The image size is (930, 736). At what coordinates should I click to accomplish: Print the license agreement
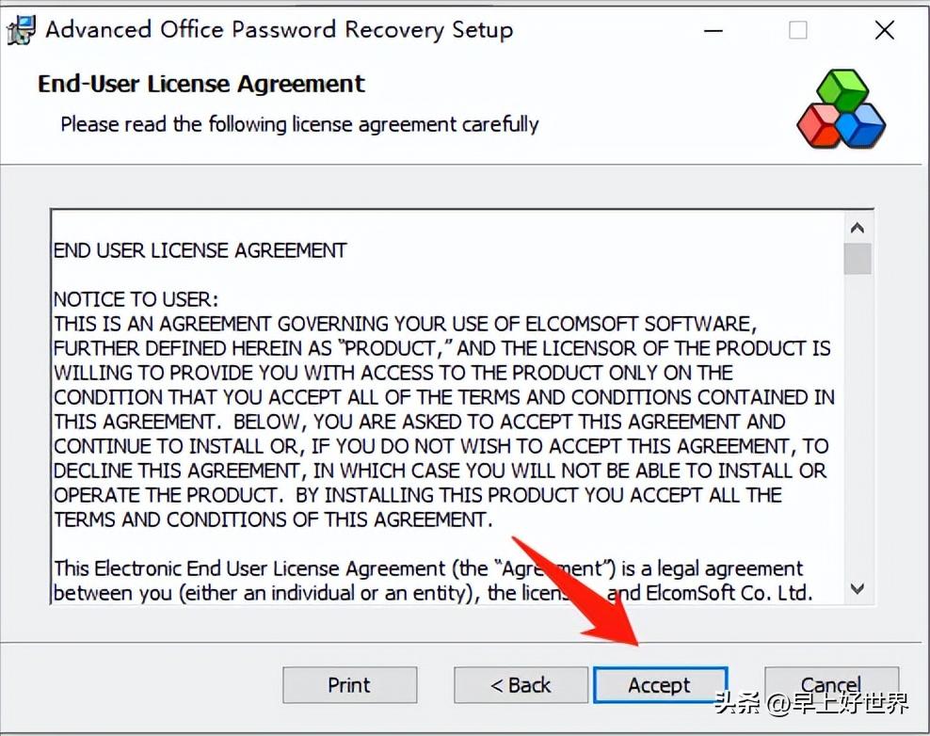pos(349,685)
